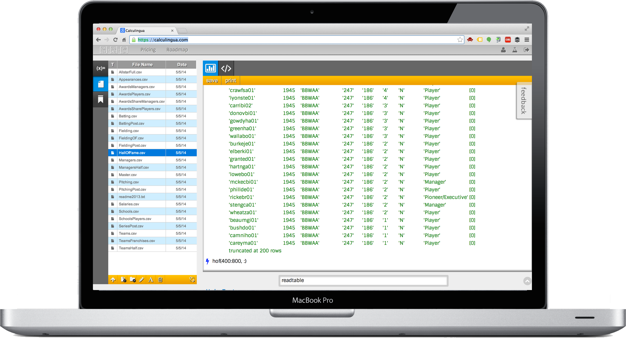Select Pitching.csv file
Viewport: 626px width, 338px height.
[x=152, y=182]
